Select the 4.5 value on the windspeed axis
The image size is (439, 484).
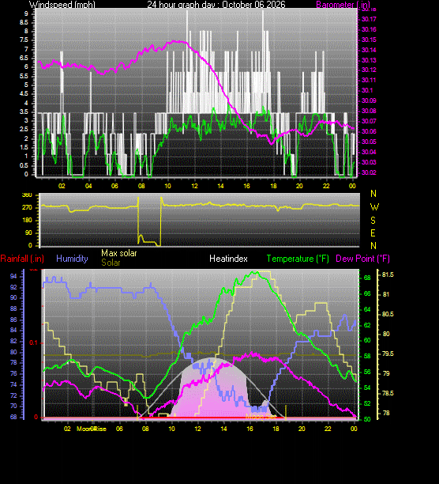tap(24, 94)
